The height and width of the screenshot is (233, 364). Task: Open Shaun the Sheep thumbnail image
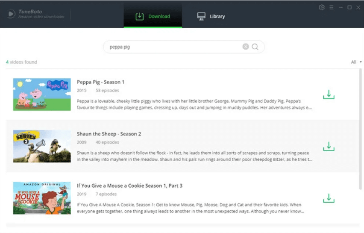coord(42,146)
